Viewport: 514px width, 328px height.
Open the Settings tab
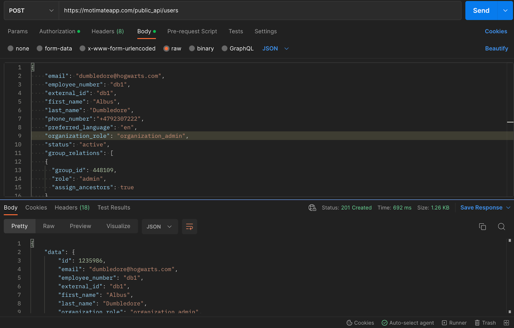(266, 31)
